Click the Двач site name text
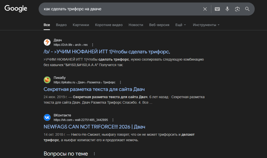Image resolution: width=267 pixels, height=158 pixels. [x=58, y=40]
